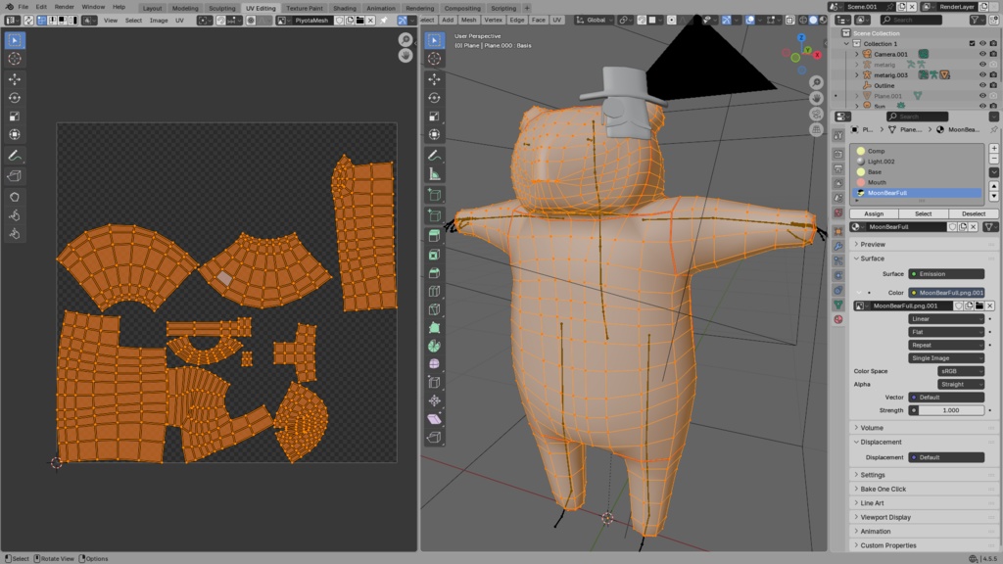Select the Scale tool in UV editor
Viewport: 1003px width, 564px height.
tap(15, 117)
